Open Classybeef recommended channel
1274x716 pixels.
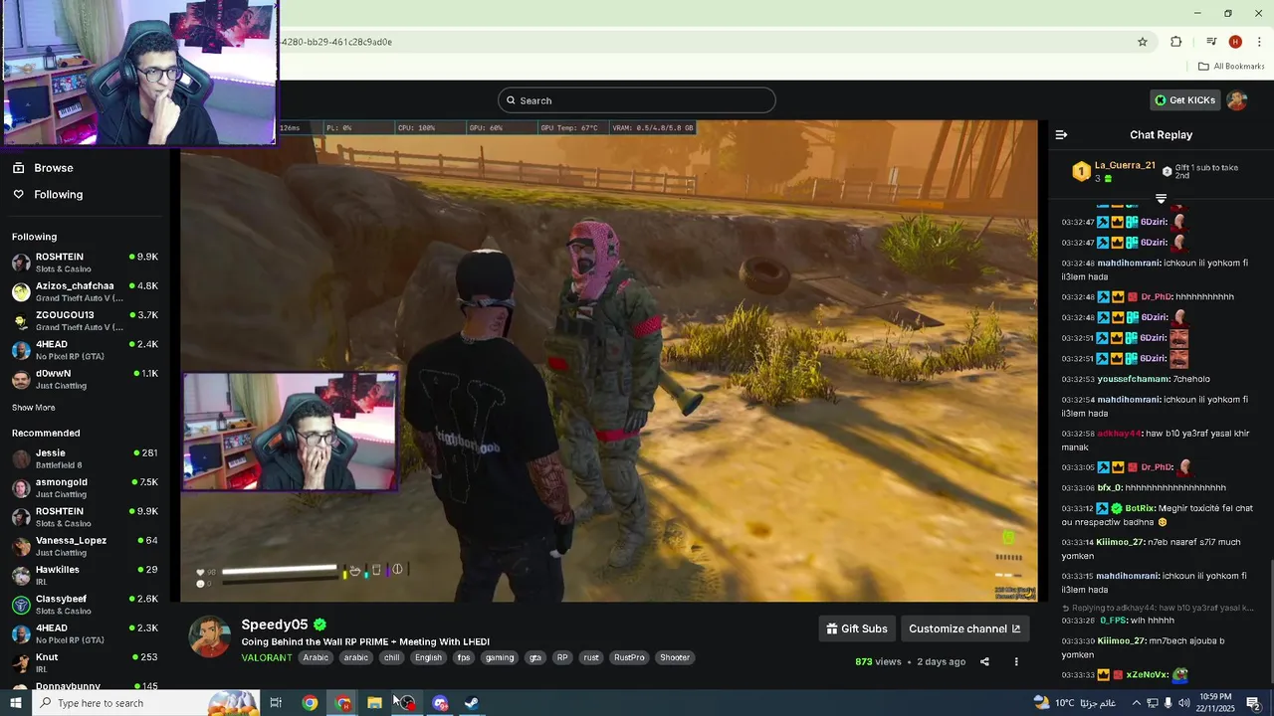click(x=85, y=605)
